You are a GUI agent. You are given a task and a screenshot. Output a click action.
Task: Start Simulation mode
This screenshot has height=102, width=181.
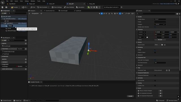(x=80, y=7)
